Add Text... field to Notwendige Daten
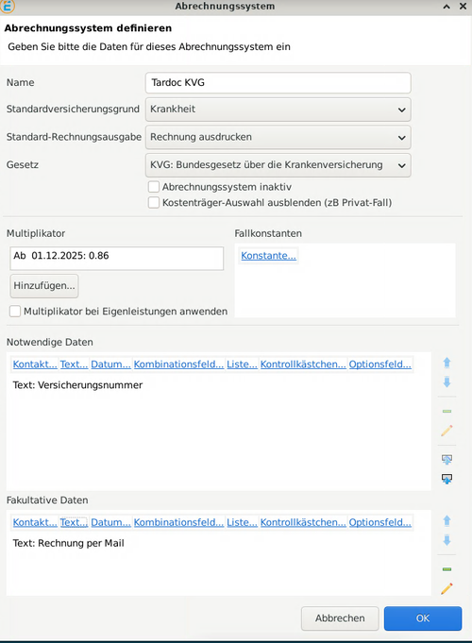This screenshot has width=472, height=643. coord(74,364)
